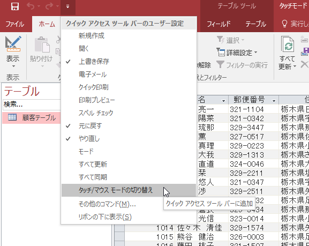Click postal code cell 329-3447
309x246 pixels.
(253, 127)
